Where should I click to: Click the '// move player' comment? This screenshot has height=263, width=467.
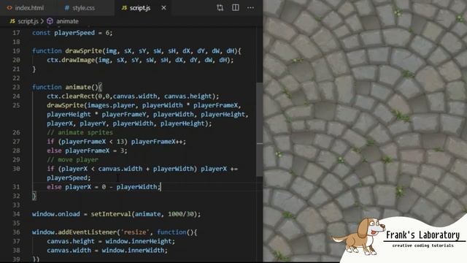click(72, 160)
